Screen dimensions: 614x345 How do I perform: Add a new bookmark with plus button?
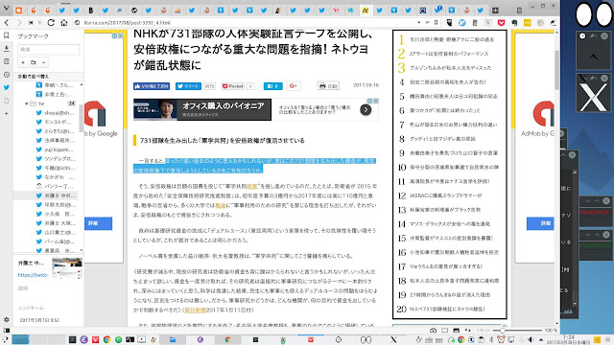(x=23, y=62)
